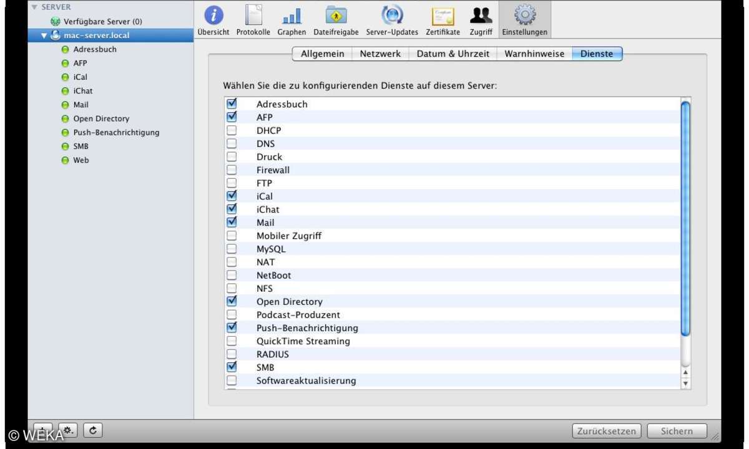Viewport: 749px width, 449px height.
Task: Uncheck the iCal checkbox in list
Action: click(x=232, y=196)
